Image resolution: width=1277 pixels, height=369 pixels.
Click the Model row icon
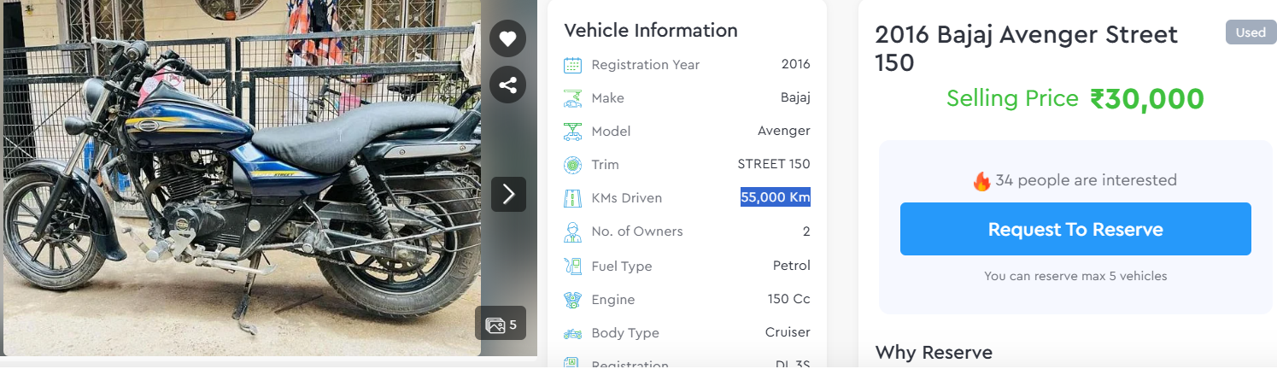click(x=572, y=132)
